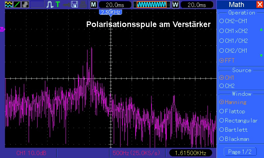Click the M main timebase icon
Viewport: 264px width, 158px height.
94,5
